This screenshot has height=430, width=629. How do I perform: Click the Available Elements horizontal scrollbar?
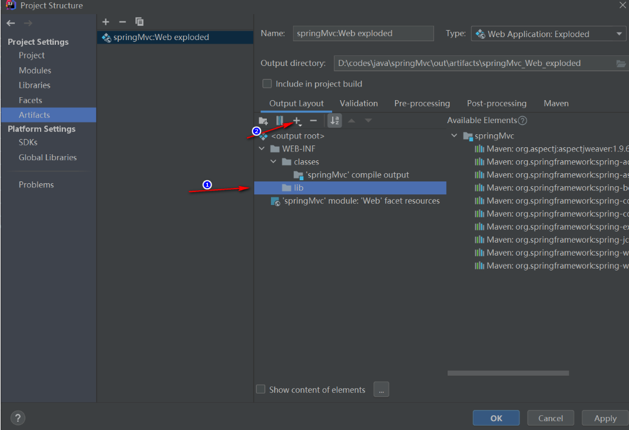tap(508, 373)
